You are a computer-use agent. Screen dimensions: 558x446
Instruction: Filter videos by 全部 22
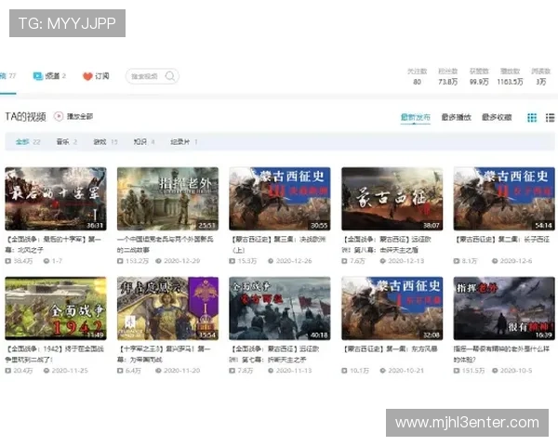28,142
